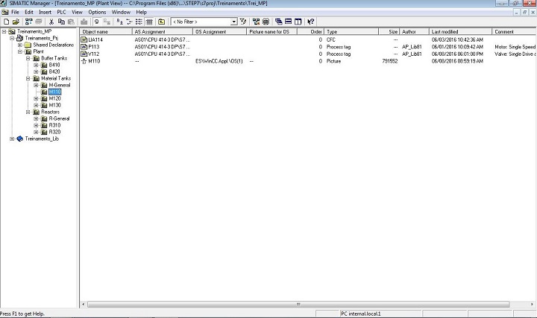Open the Options menu
This screenshot has height=318, width=537.
pyautogui.click(x=97, y=12)
